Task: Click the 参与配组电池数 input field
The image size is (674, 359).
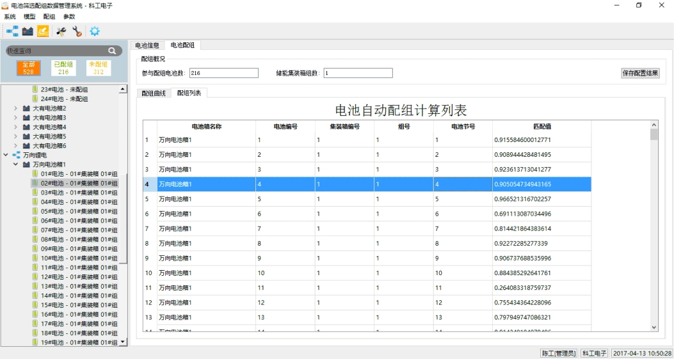Action: tap(223, 73)
